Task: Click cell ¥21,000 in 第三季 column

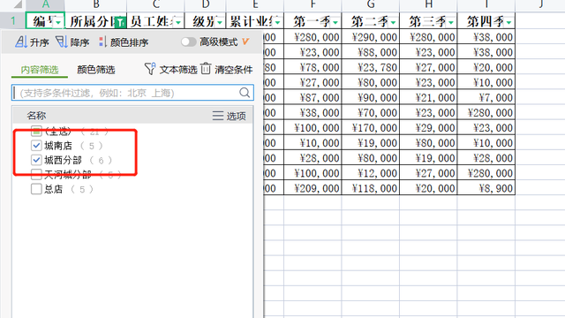Action: [x=428, y=98]
